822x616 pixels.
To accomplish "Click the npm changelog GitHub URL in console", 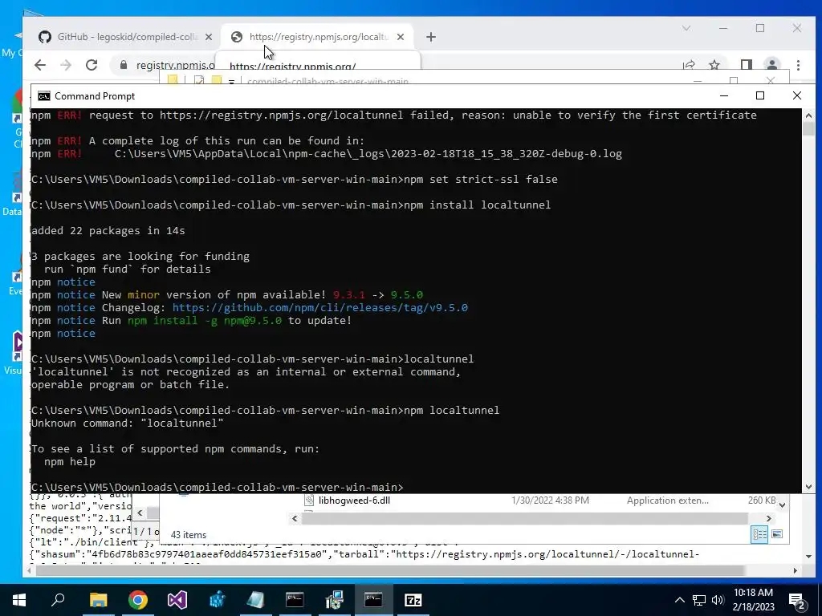I will [x=319, y=307].
